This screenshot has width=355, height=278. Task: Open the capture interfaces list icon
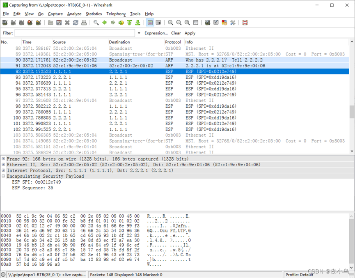point(5,23)
